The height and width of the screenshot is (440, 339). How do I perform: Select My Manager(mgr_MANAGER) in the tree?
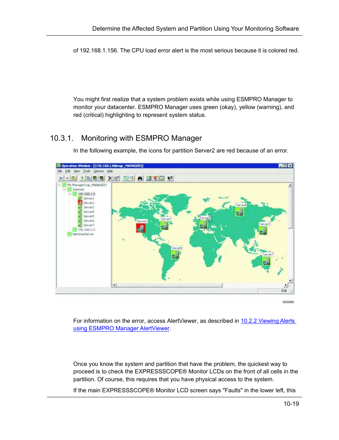(87, 185)
